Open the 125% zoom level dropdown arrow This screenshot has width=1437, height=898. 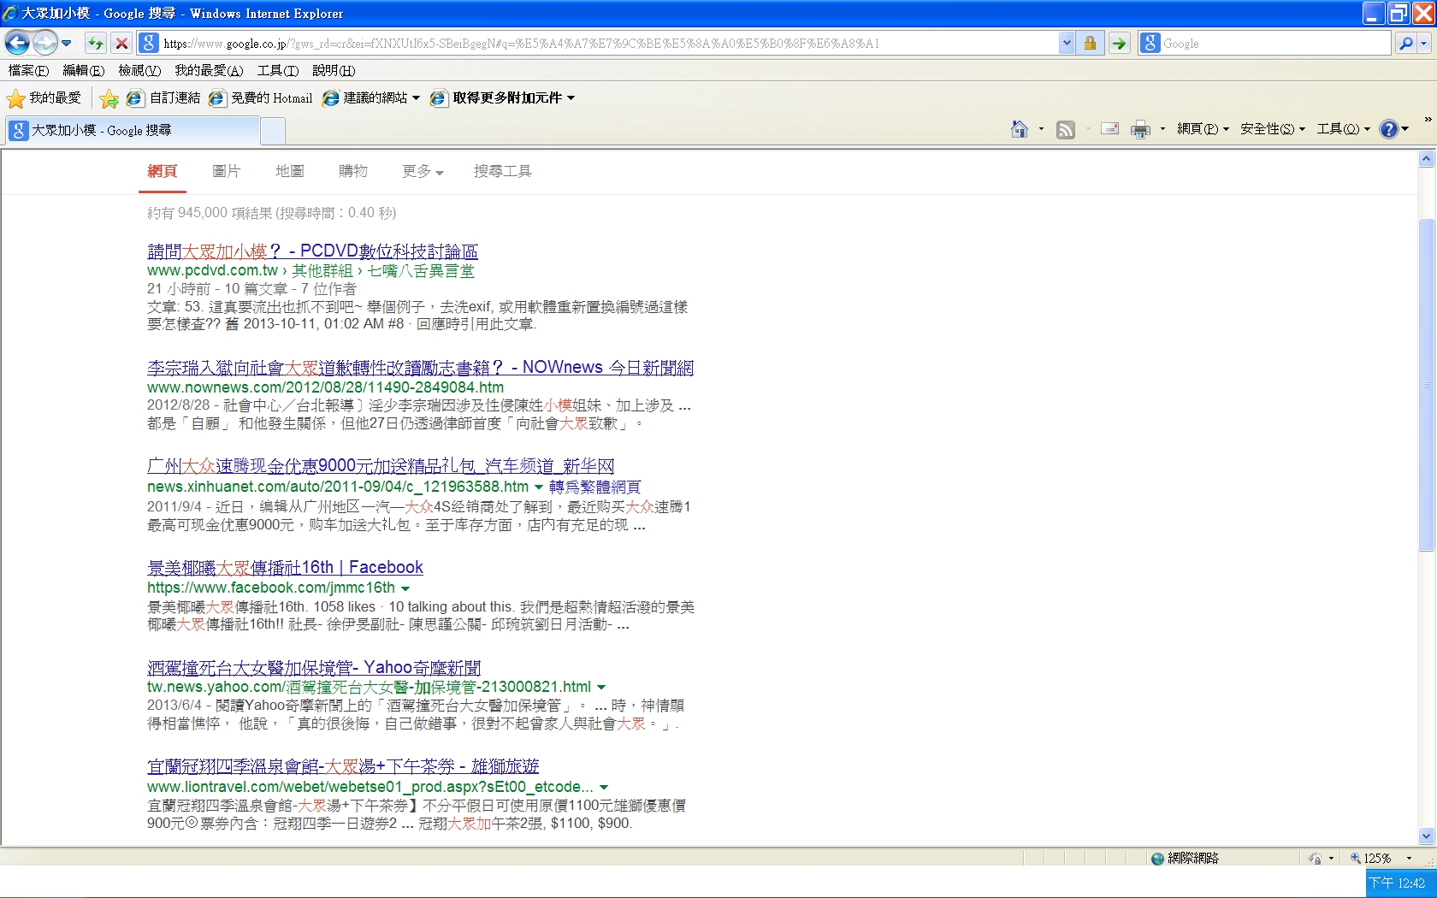tap(1409, 858)
